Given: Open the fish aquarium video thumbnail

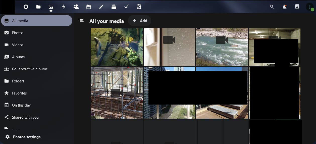Looking at the screenshot, I should point(117,47).
